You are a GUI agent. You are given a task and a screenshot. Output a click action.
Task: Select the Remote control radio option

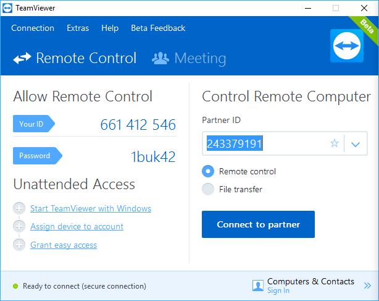tap(208, 171)
